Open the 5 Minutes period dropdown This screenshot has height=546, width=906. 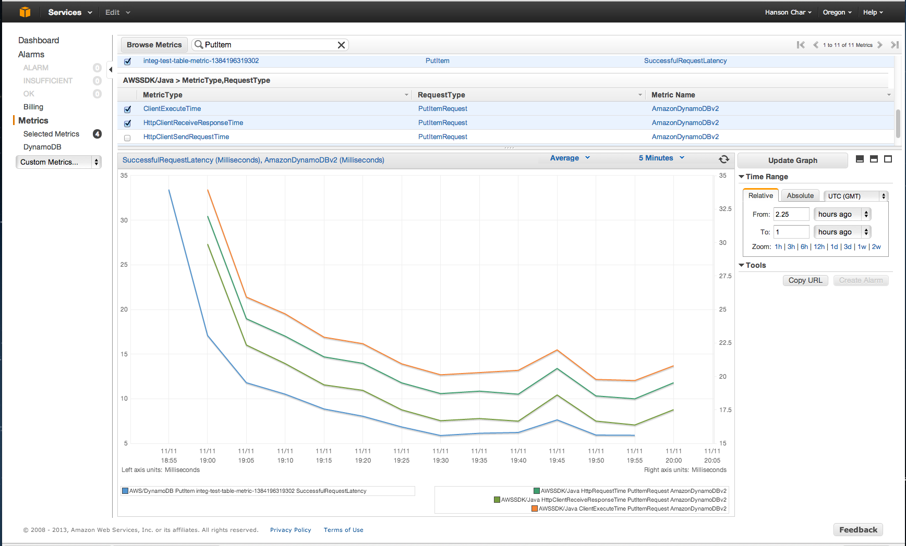pos(660,158)
